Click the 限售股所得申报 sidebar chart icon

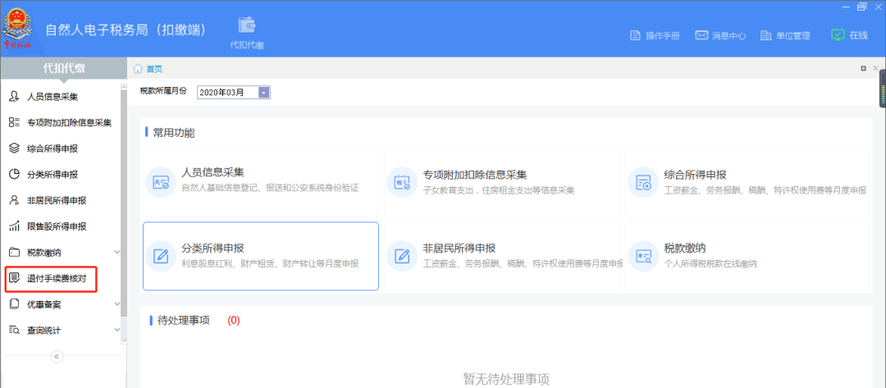pos(15,226)
